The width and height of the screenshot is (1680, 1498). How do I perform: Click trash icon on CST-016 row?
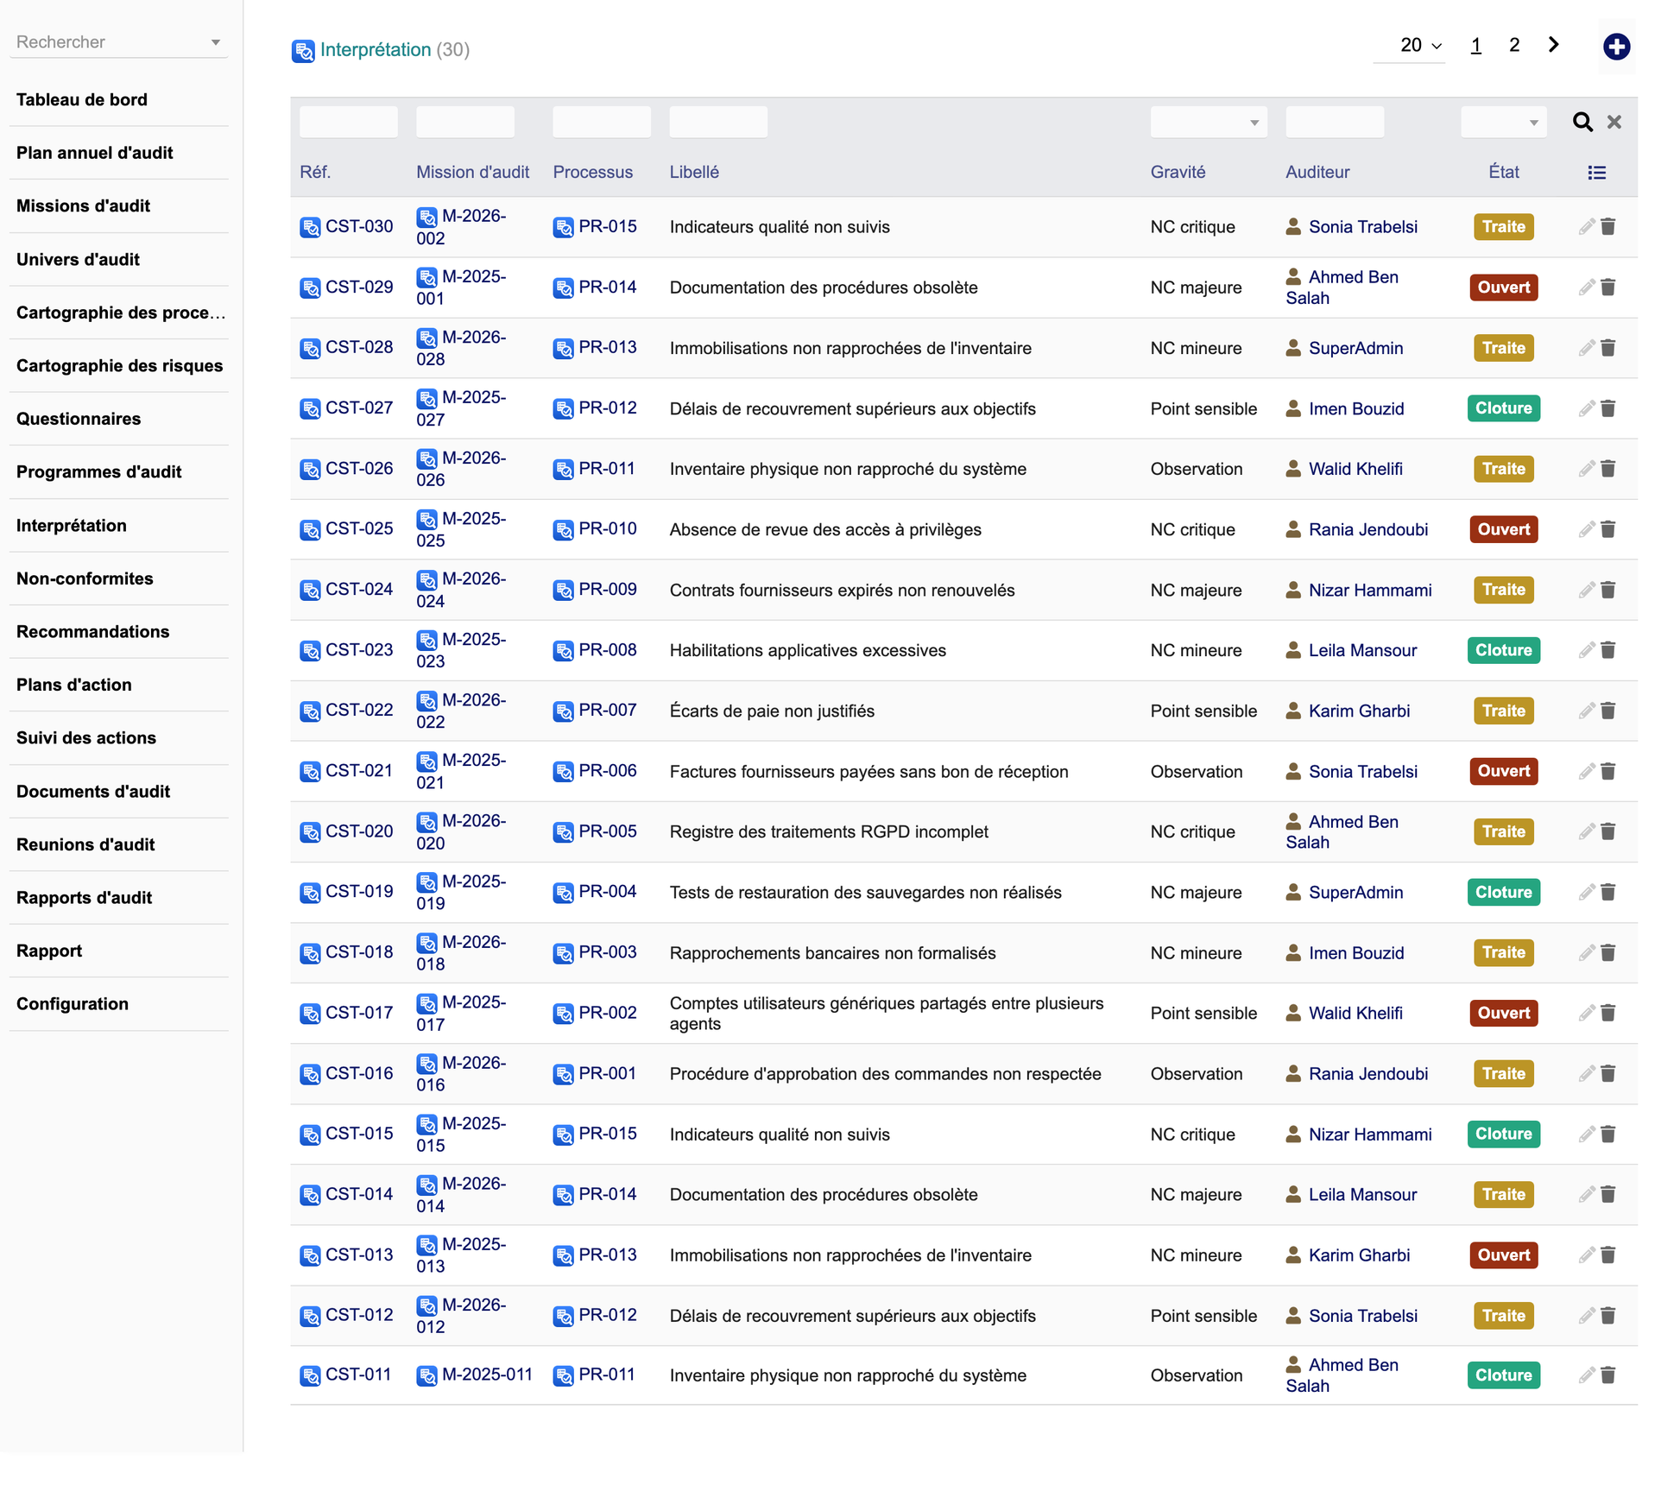(1607, 1073)
